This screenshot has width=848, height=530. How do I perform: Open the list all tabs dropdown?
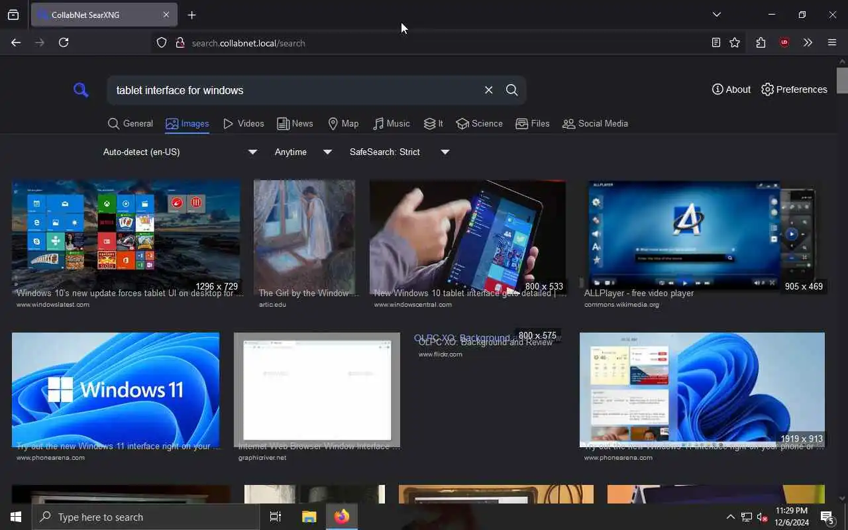(x=717, y=15)
